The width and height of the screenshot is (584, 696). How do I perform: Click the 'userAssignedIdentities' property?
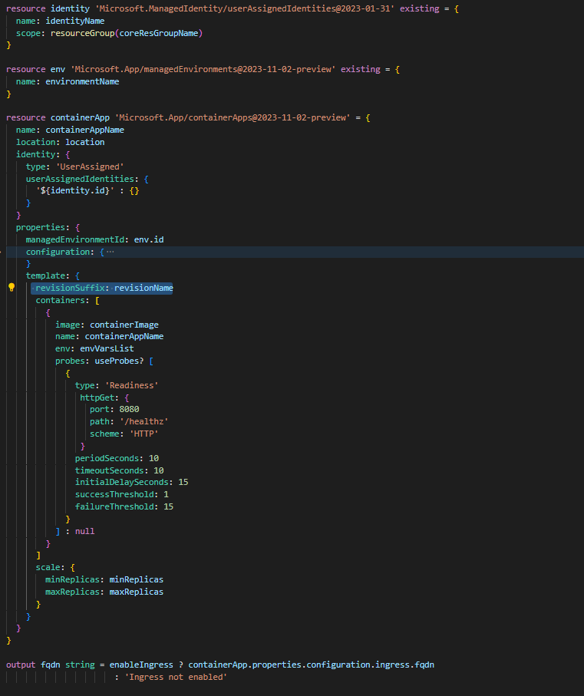tap(80, 179)
